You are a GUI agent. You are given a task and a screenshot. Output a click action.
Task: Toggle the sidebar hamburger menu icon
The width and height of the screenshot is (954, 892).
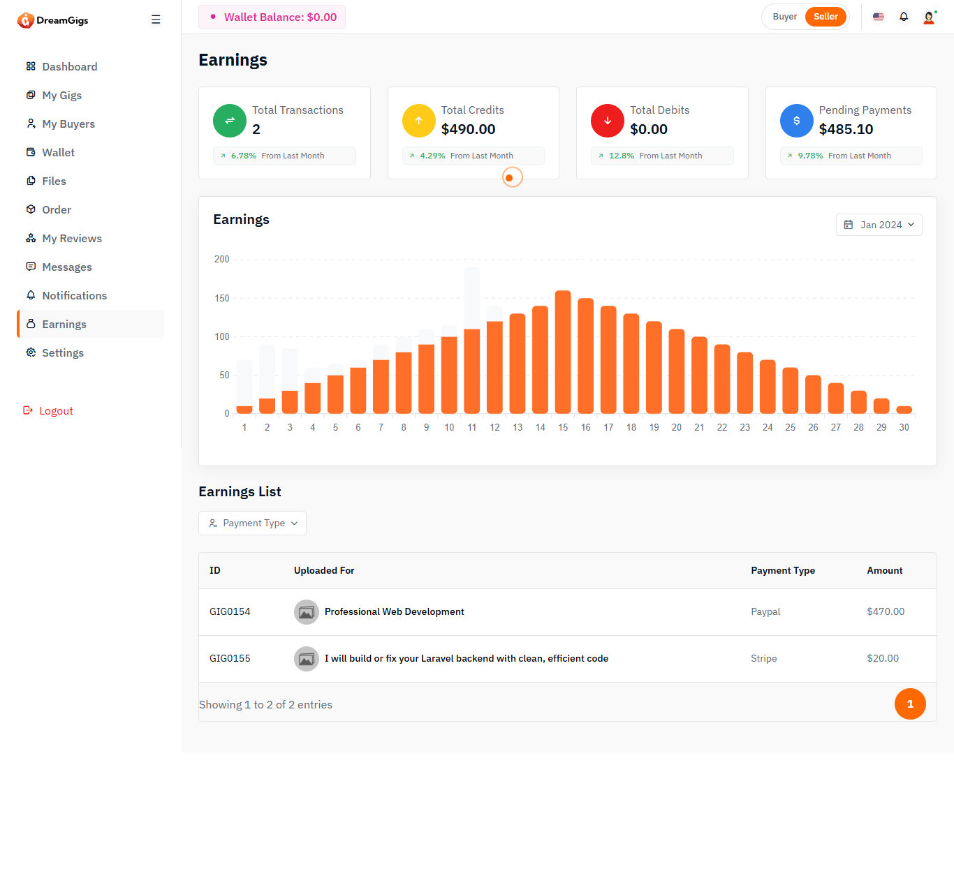(156, 20)
